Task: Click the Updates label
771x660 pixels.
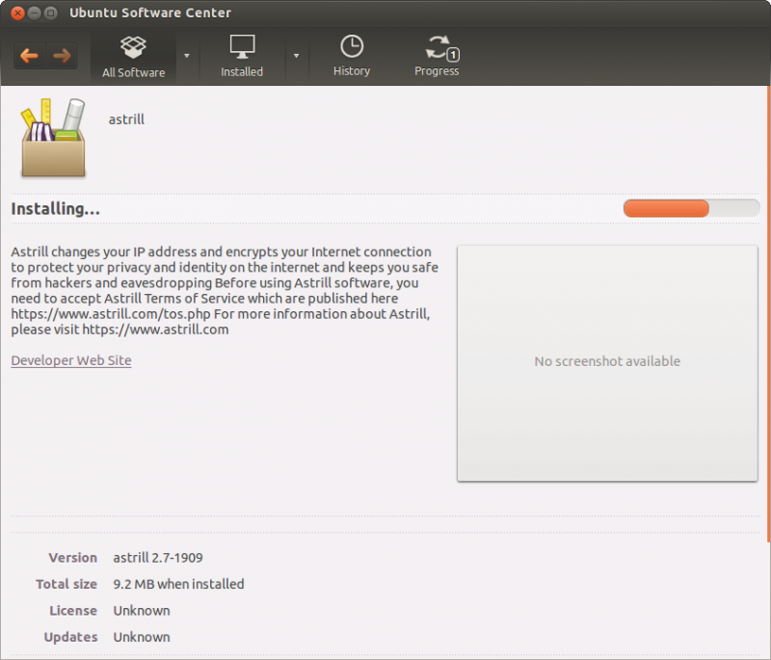Action: (70, 637)
